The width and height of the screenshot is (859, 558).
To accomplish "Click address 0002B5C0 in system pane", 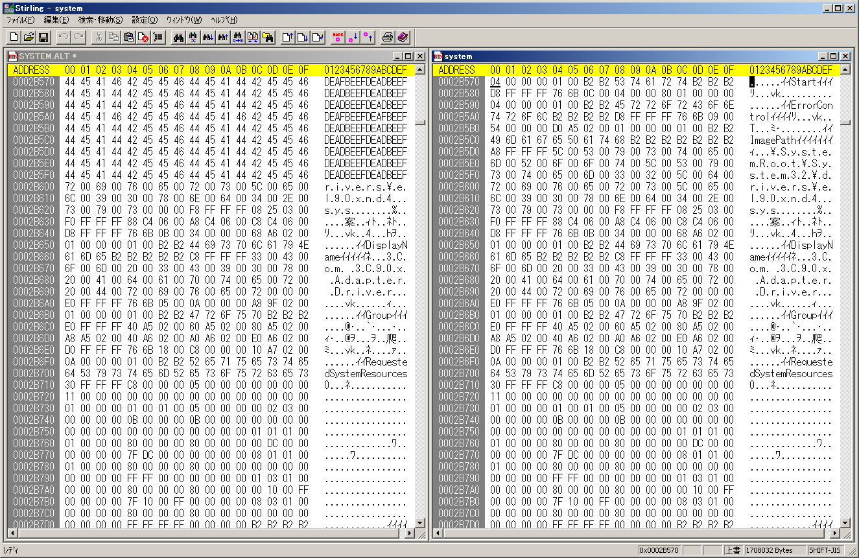I will tap(459, 140).
